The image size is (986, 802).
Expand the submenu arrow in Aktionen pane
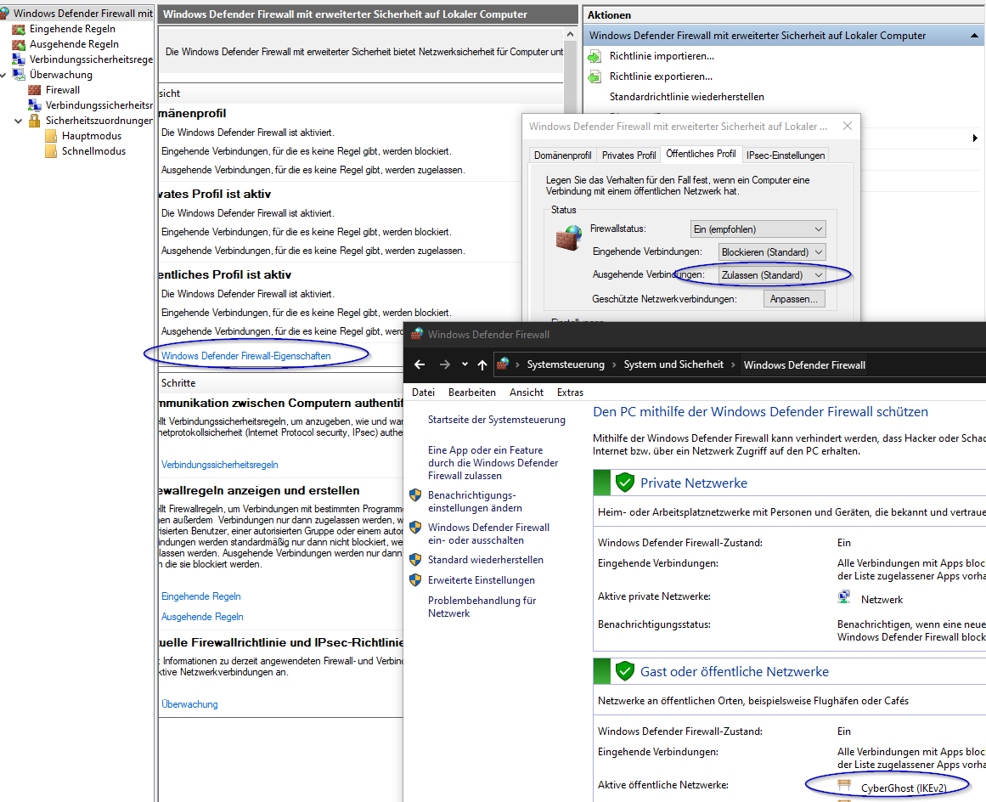pos(975,138)
